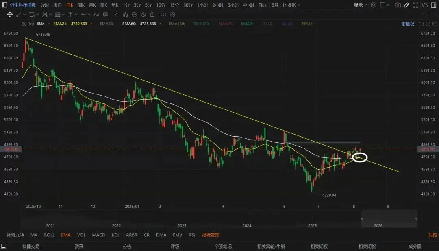Toggle the BOLL indicator

[49, 235]
